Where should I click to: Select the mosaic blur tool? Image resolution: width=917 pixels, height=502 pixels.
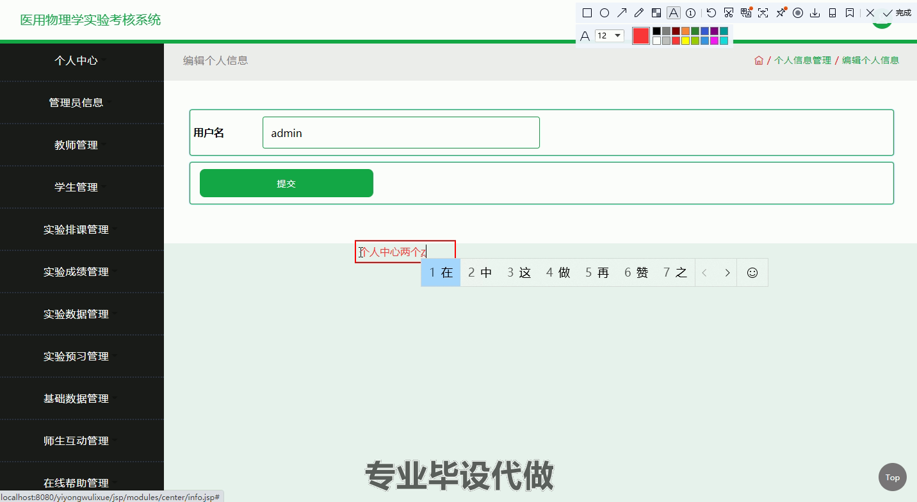tap(656, 13)
